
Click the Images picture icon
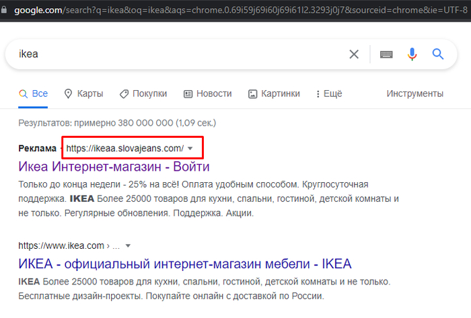tap(253, 94)
